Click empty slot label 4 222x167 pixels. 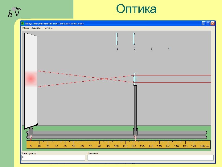[x=169, y=49]
